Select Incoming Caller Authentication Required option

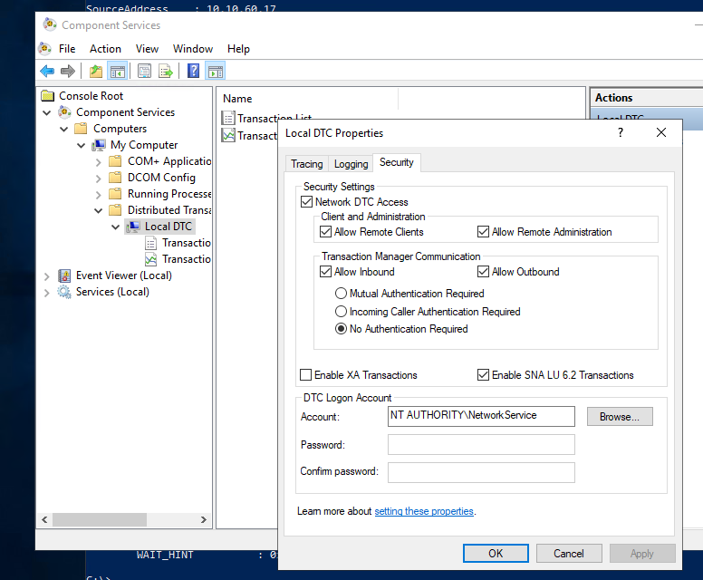[342, 312]
